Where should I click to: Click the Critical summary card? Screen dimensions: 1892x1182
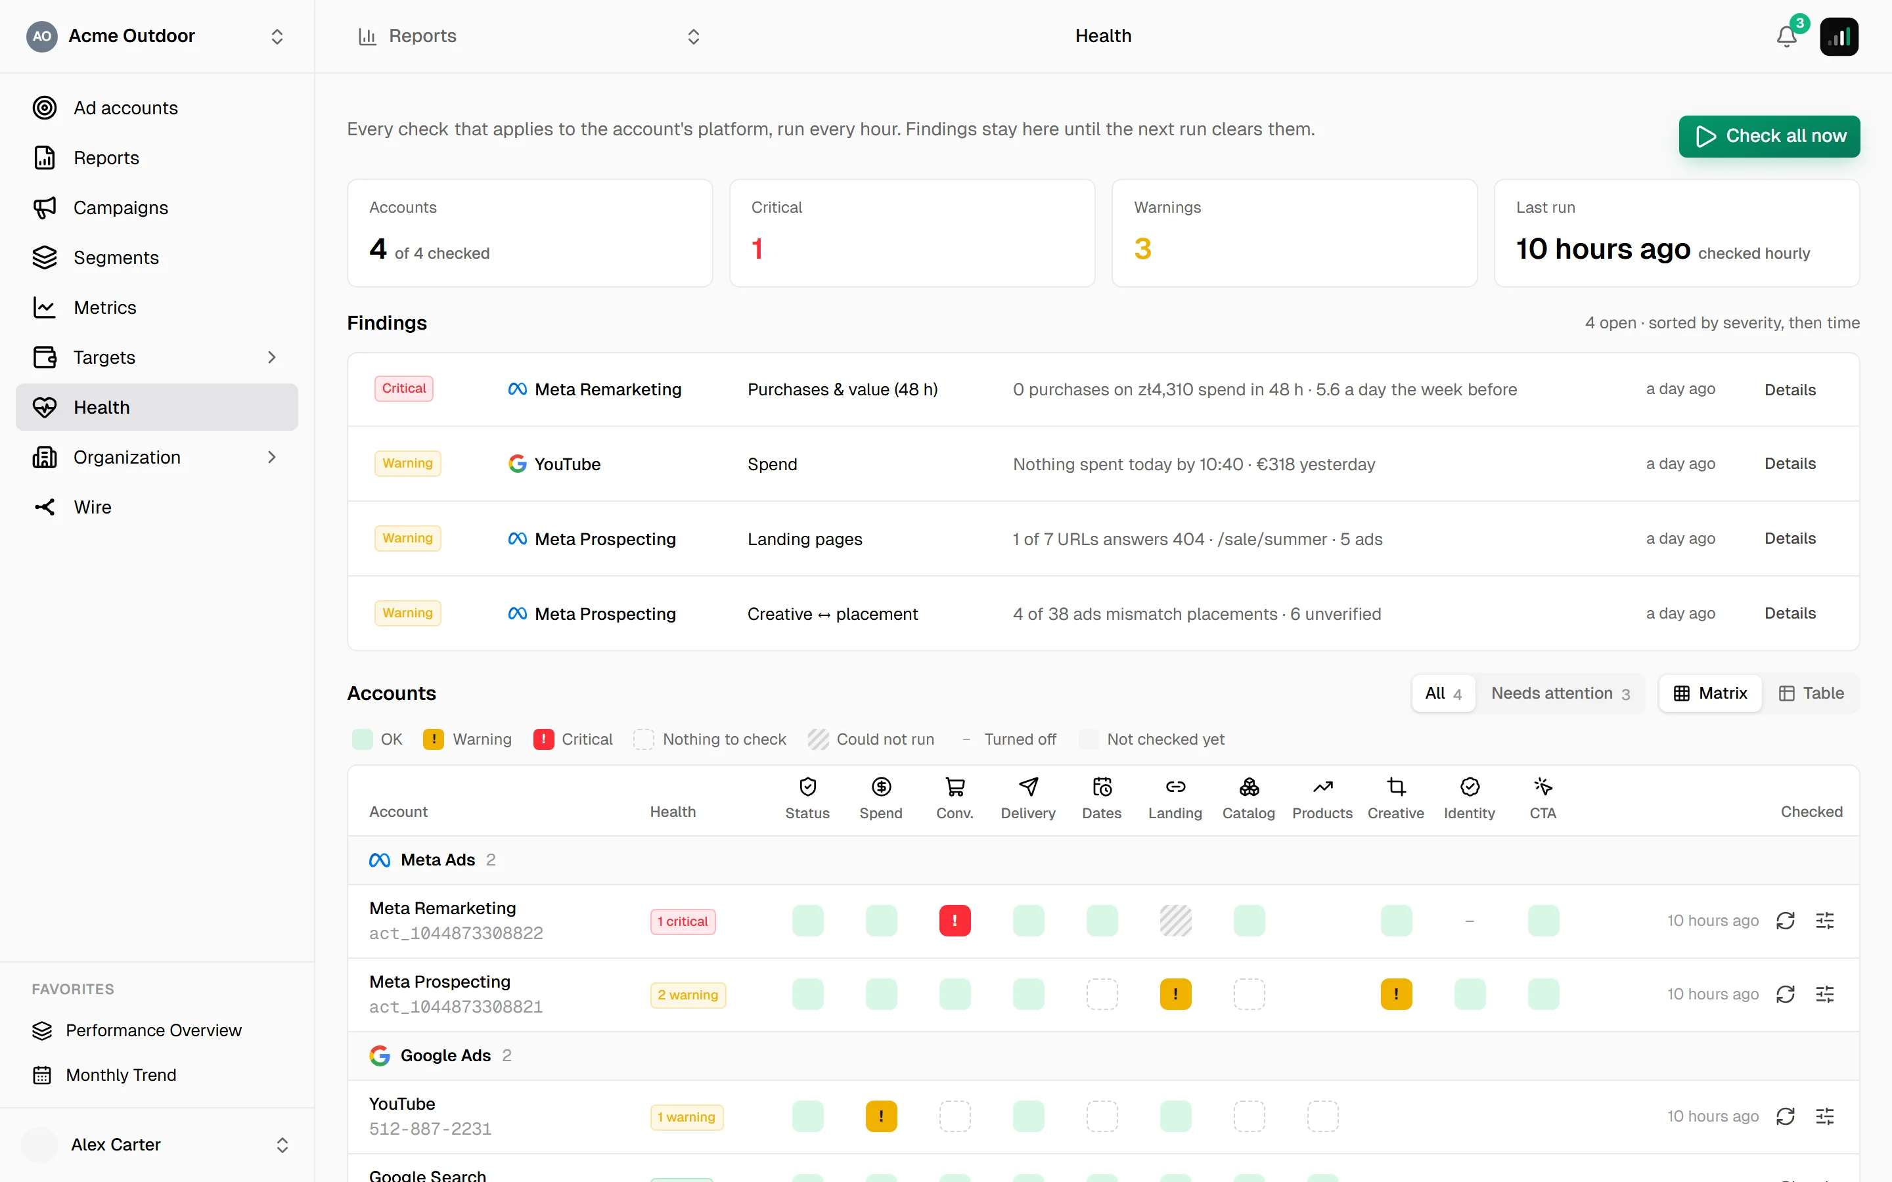click(912, 233)
